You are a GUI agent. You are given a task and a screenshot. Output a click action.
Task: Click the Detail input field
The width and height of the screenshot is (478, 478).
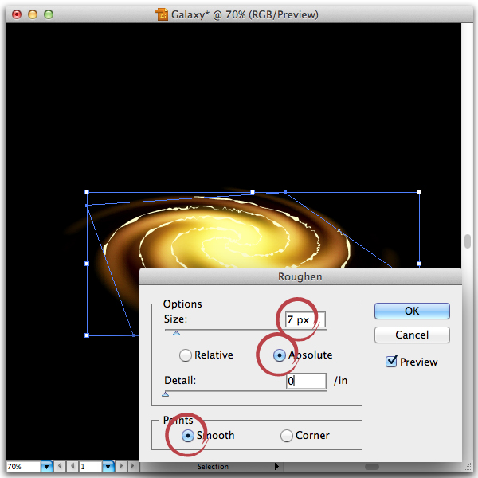point(306,381)
